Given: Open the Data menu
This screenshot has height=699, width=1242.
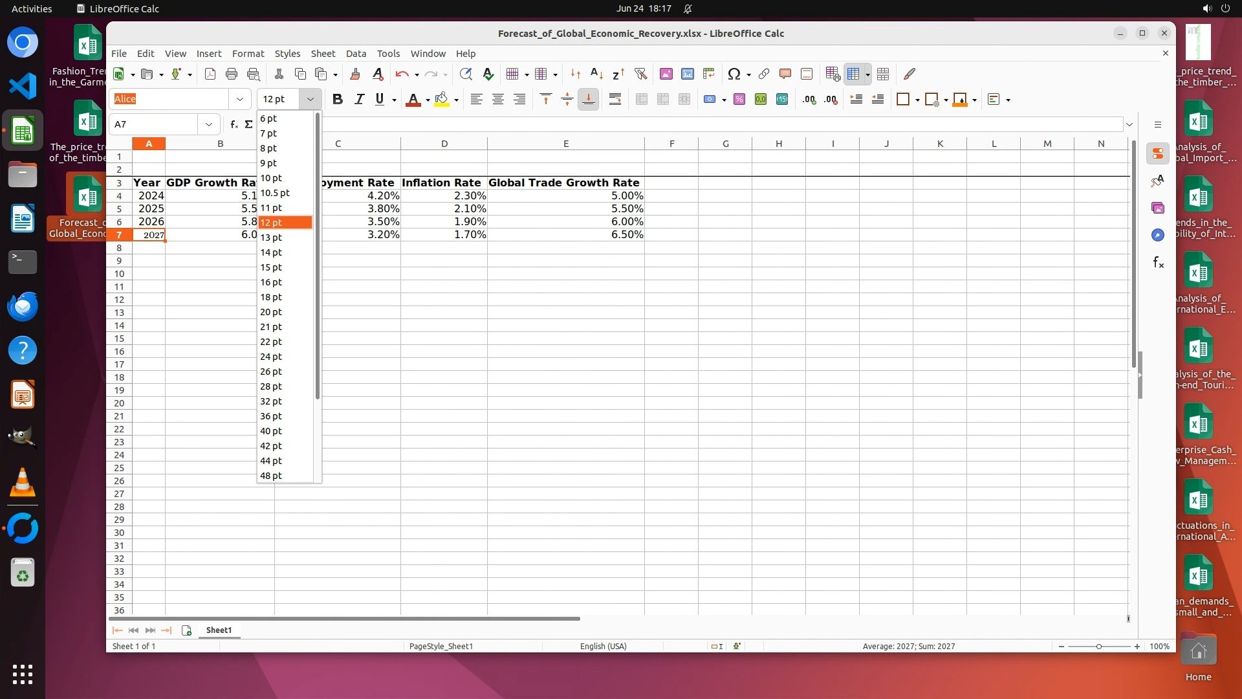Looking at the screenshot, I should [x=356, y=54].
